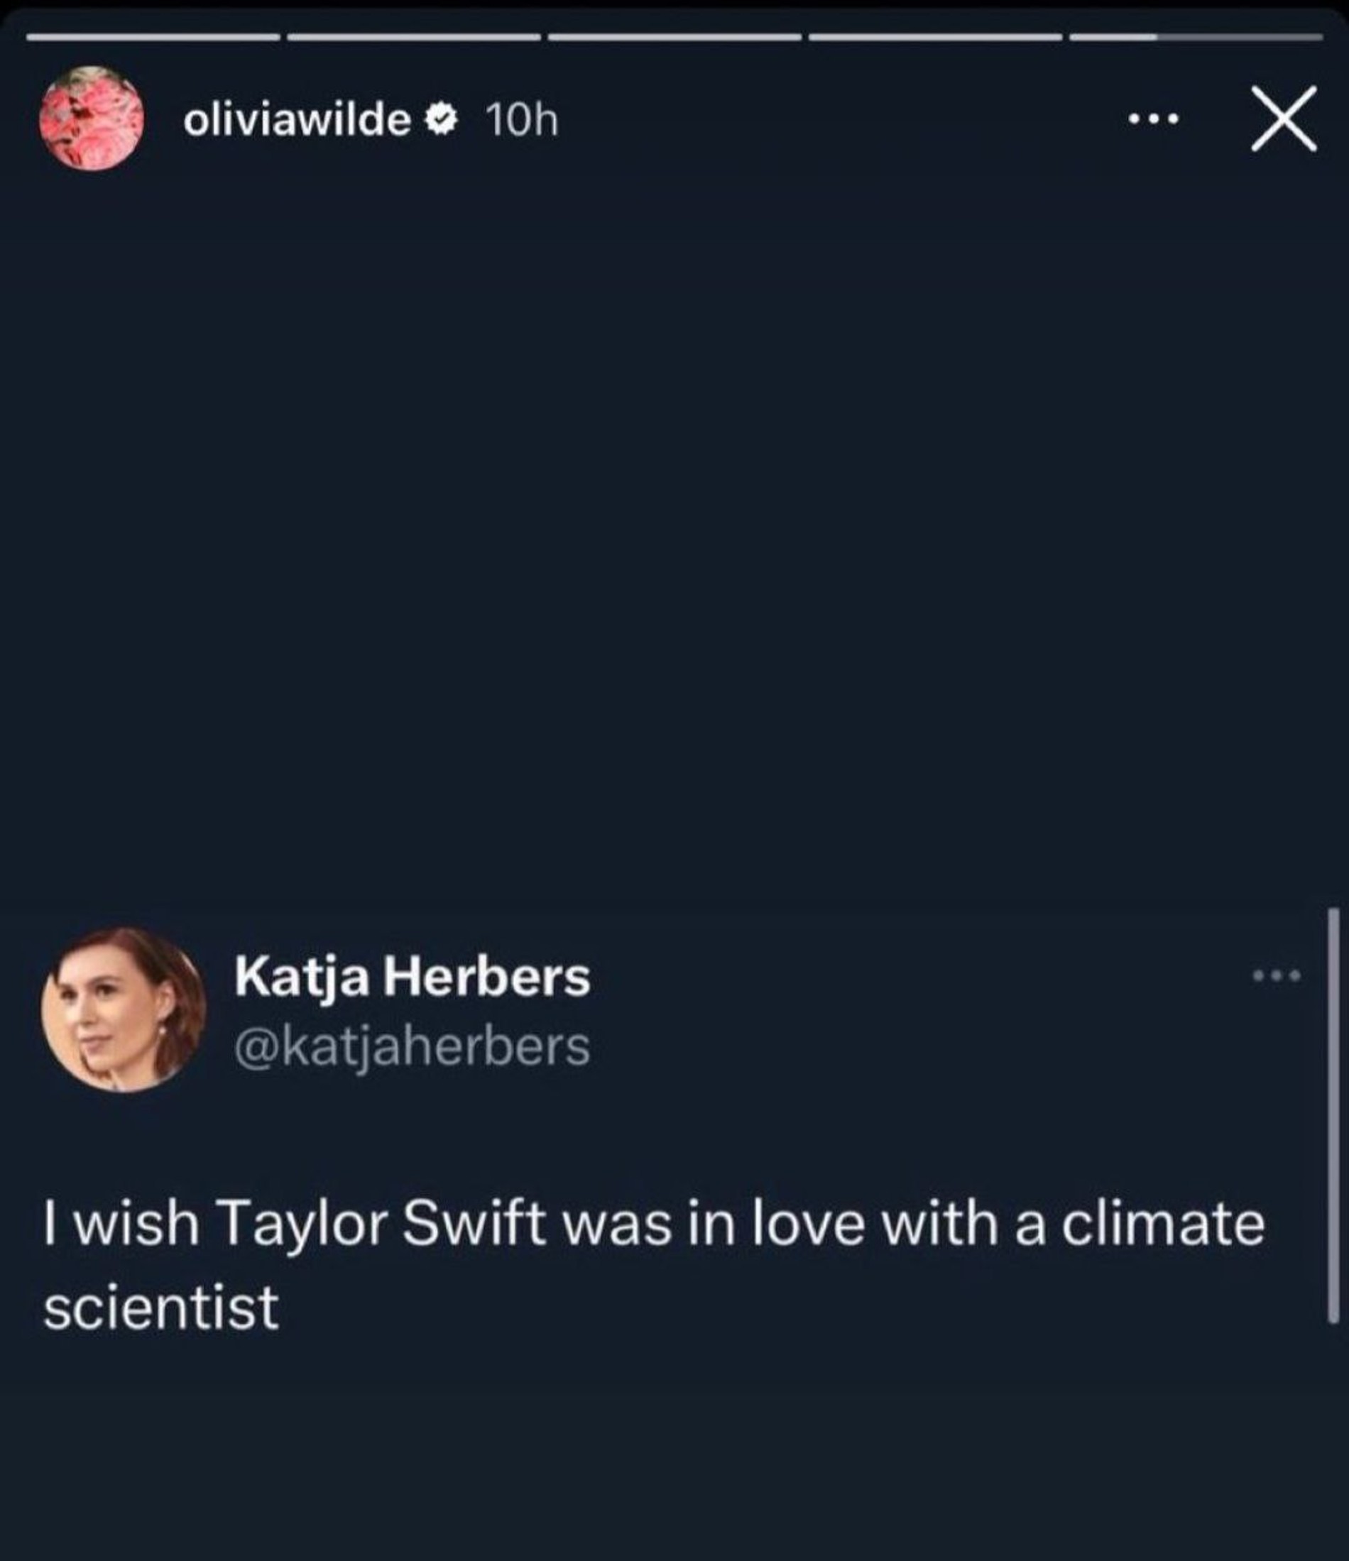Click Katja Herbers' profile photo

coord(124,1009)
